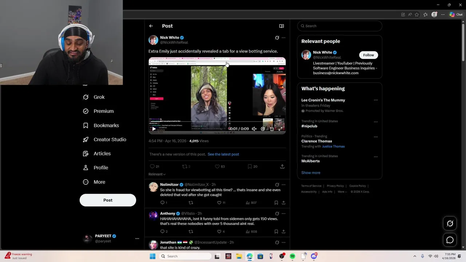Toggle picture-in-picture for the video

pos(272,129)
